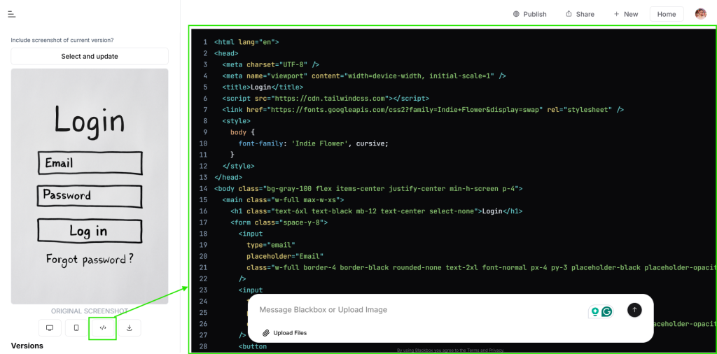
Task: Publish the project
Action: 529,14
